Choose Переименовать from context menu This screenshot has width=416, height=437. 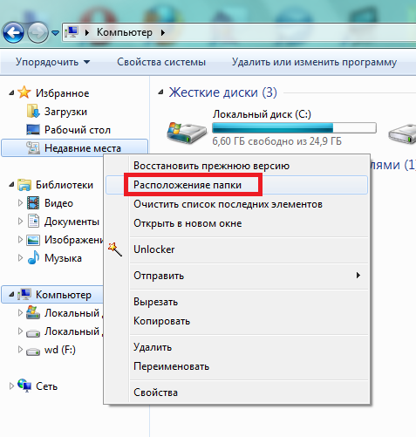(237, 366)
